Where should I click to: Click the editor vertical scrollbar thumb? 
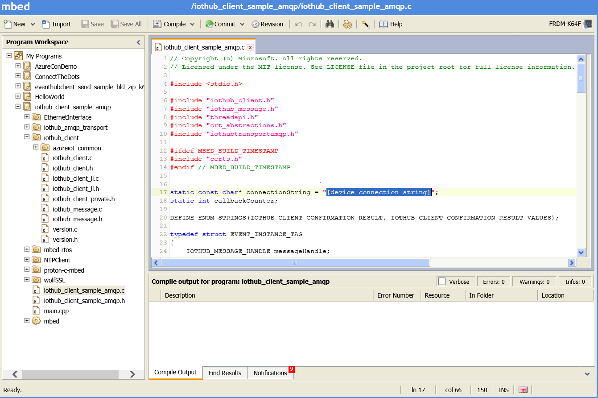pyautogui.click(x=581, y=78)
